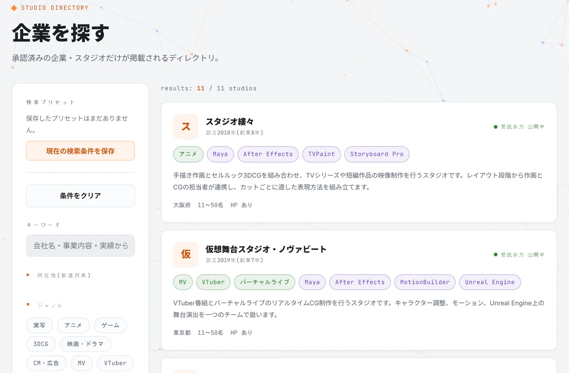This screenshot has width=569, height=373.
Task: Click 設立2019年(創業7年) text
Action: point(235,260)
